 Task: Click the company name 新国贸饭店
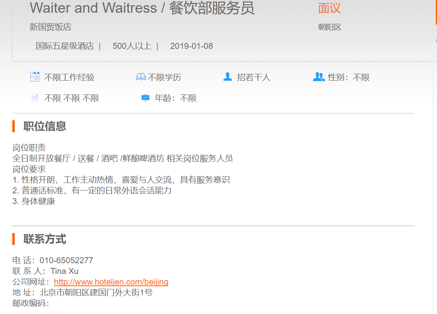coord(50,27)
